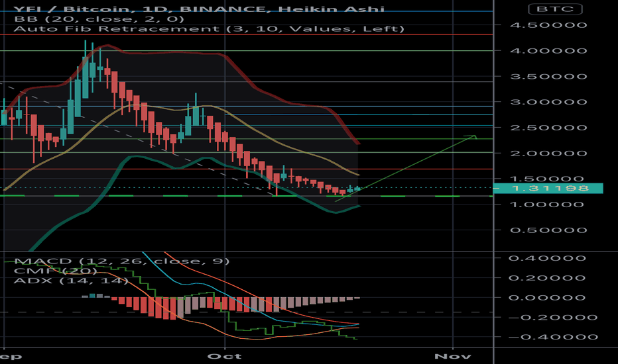Viewport: 618px width, 364px height.
Task: Click the 0.50000 price axis label
Action: [x=548, y=230]
